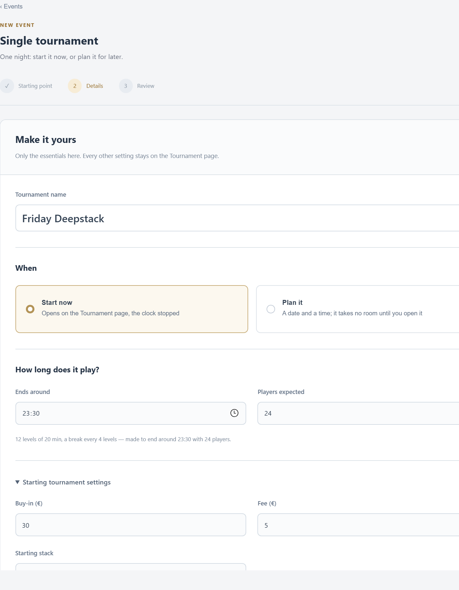
Task: Go to the Starting point step label
Action: tap(35, 86)
